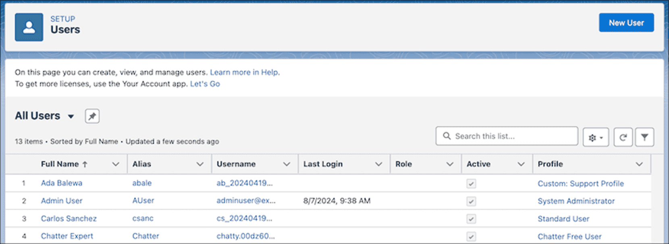Click the SETUP breadcrumb label
The width and height of the screenshot is (669, 244).
coord(62,19)
